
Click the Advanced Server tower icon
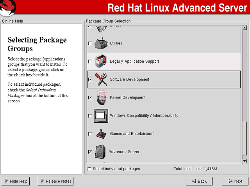100,152
